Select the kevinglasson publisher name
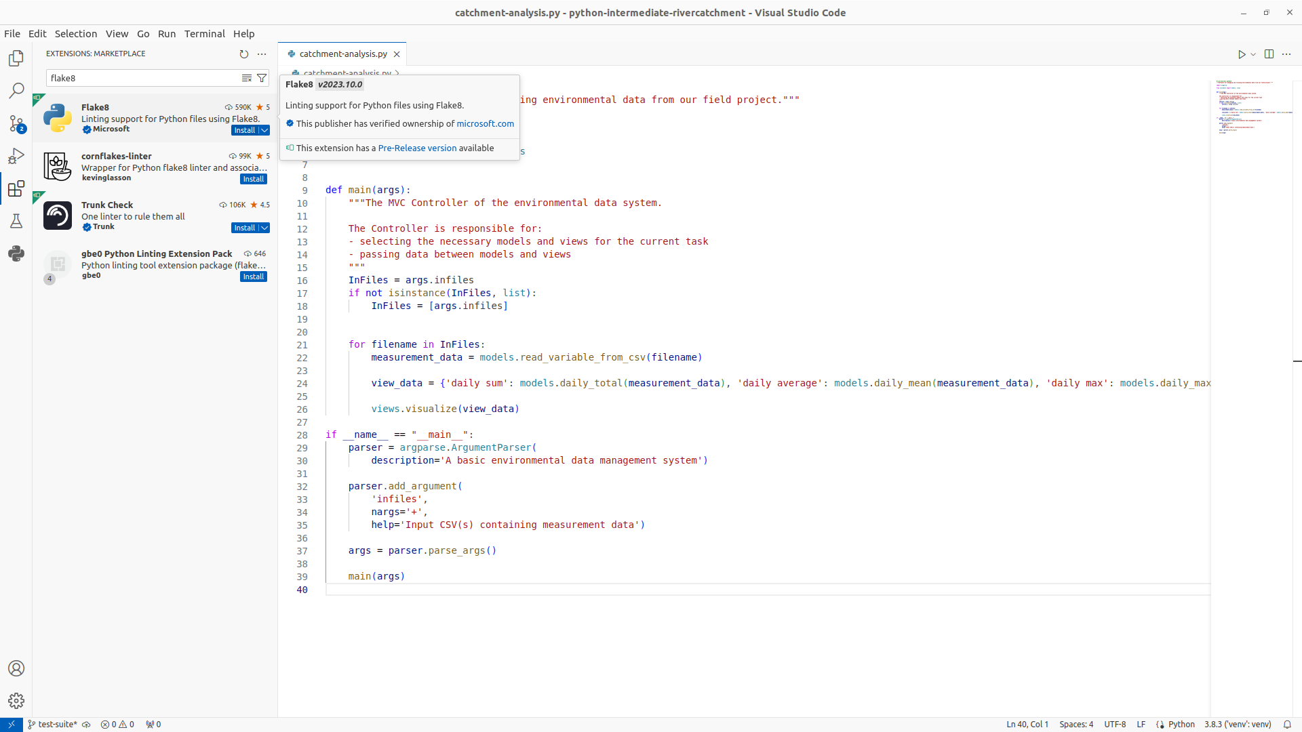The width and height of the screenshot is (1302, 732). 106,178
